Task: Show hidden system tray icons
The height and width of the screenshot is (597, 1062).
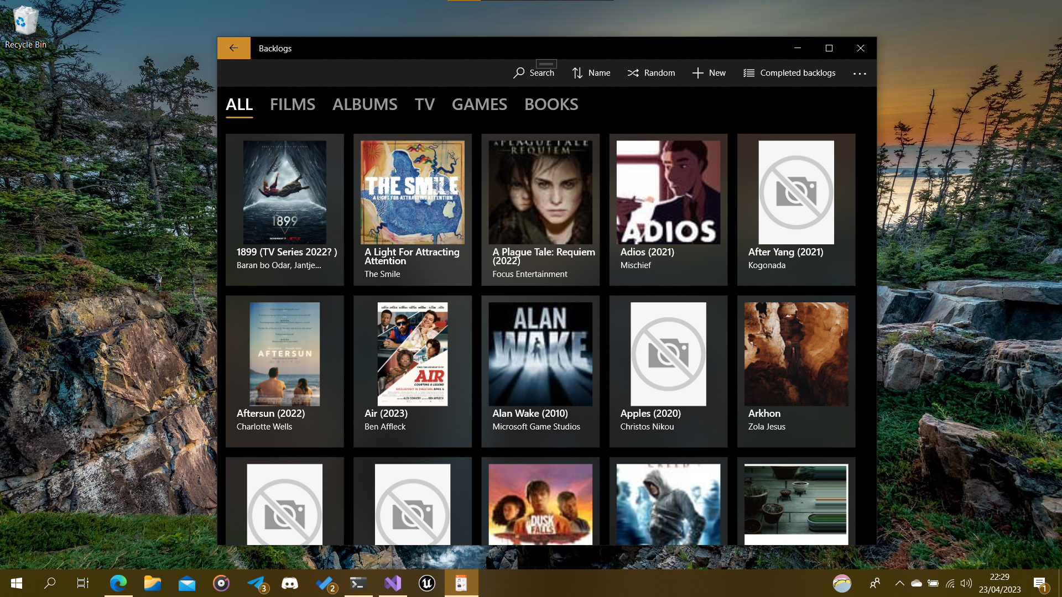Action: (899, 583)
